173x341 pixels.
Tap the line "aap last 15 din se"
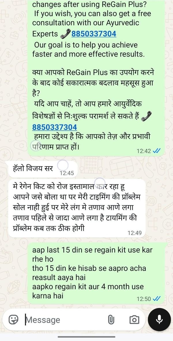pos(93,250)
